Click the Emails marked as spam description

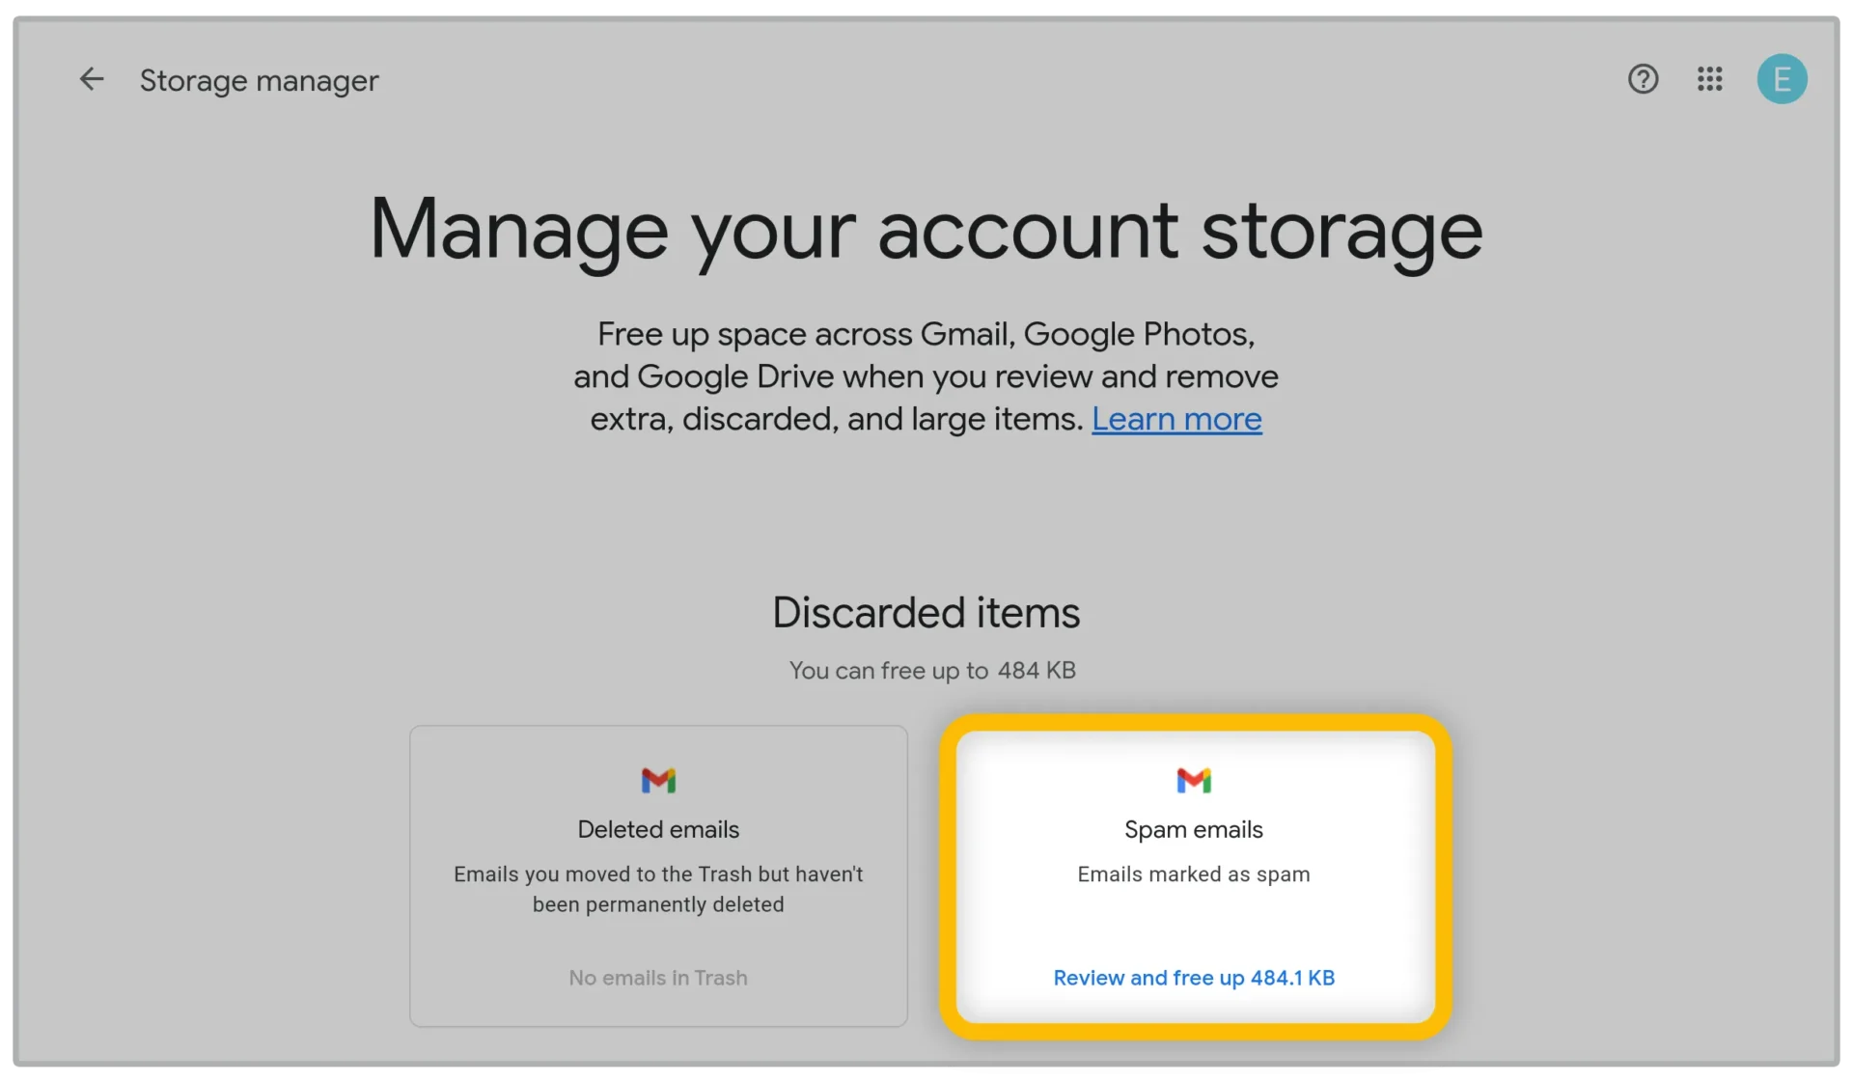click(x=1194, y=874)
